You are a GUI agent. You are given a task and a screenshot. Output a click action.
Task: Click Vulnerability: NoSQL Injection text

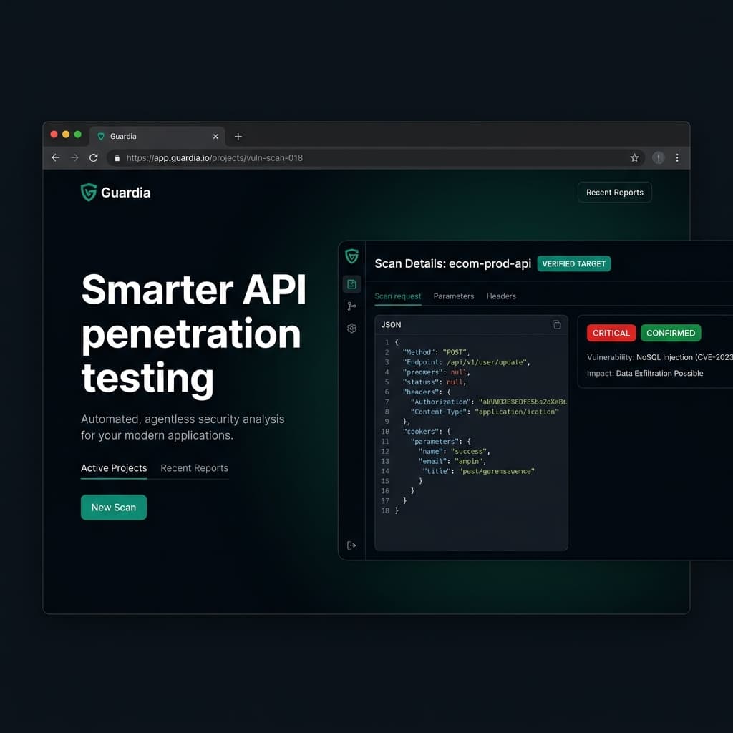pos(659,357)
